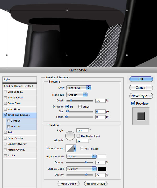Click the Angle value field

click(83, 130)
